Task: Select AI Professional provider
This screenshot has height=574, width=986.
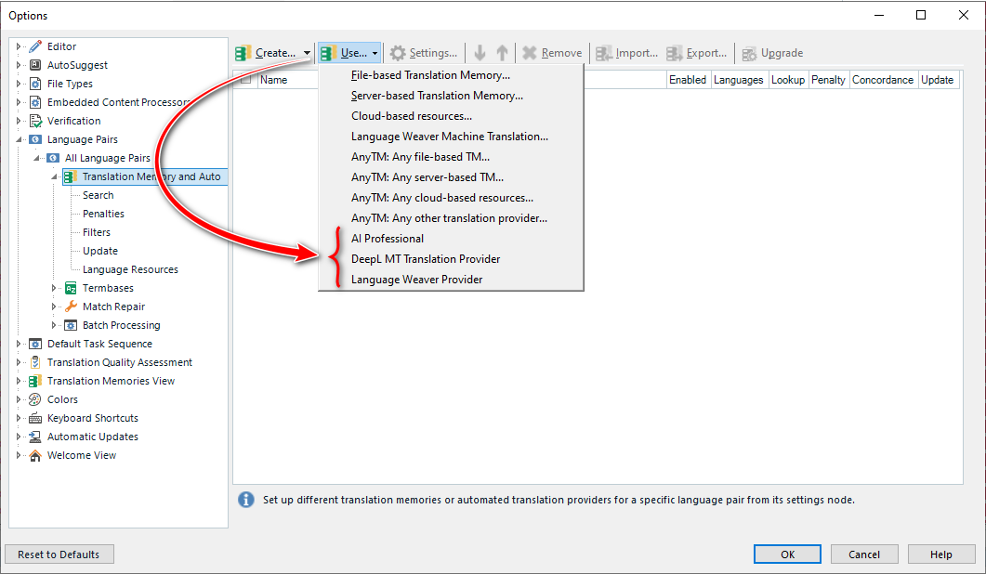Action: click(x=451, y=239)
